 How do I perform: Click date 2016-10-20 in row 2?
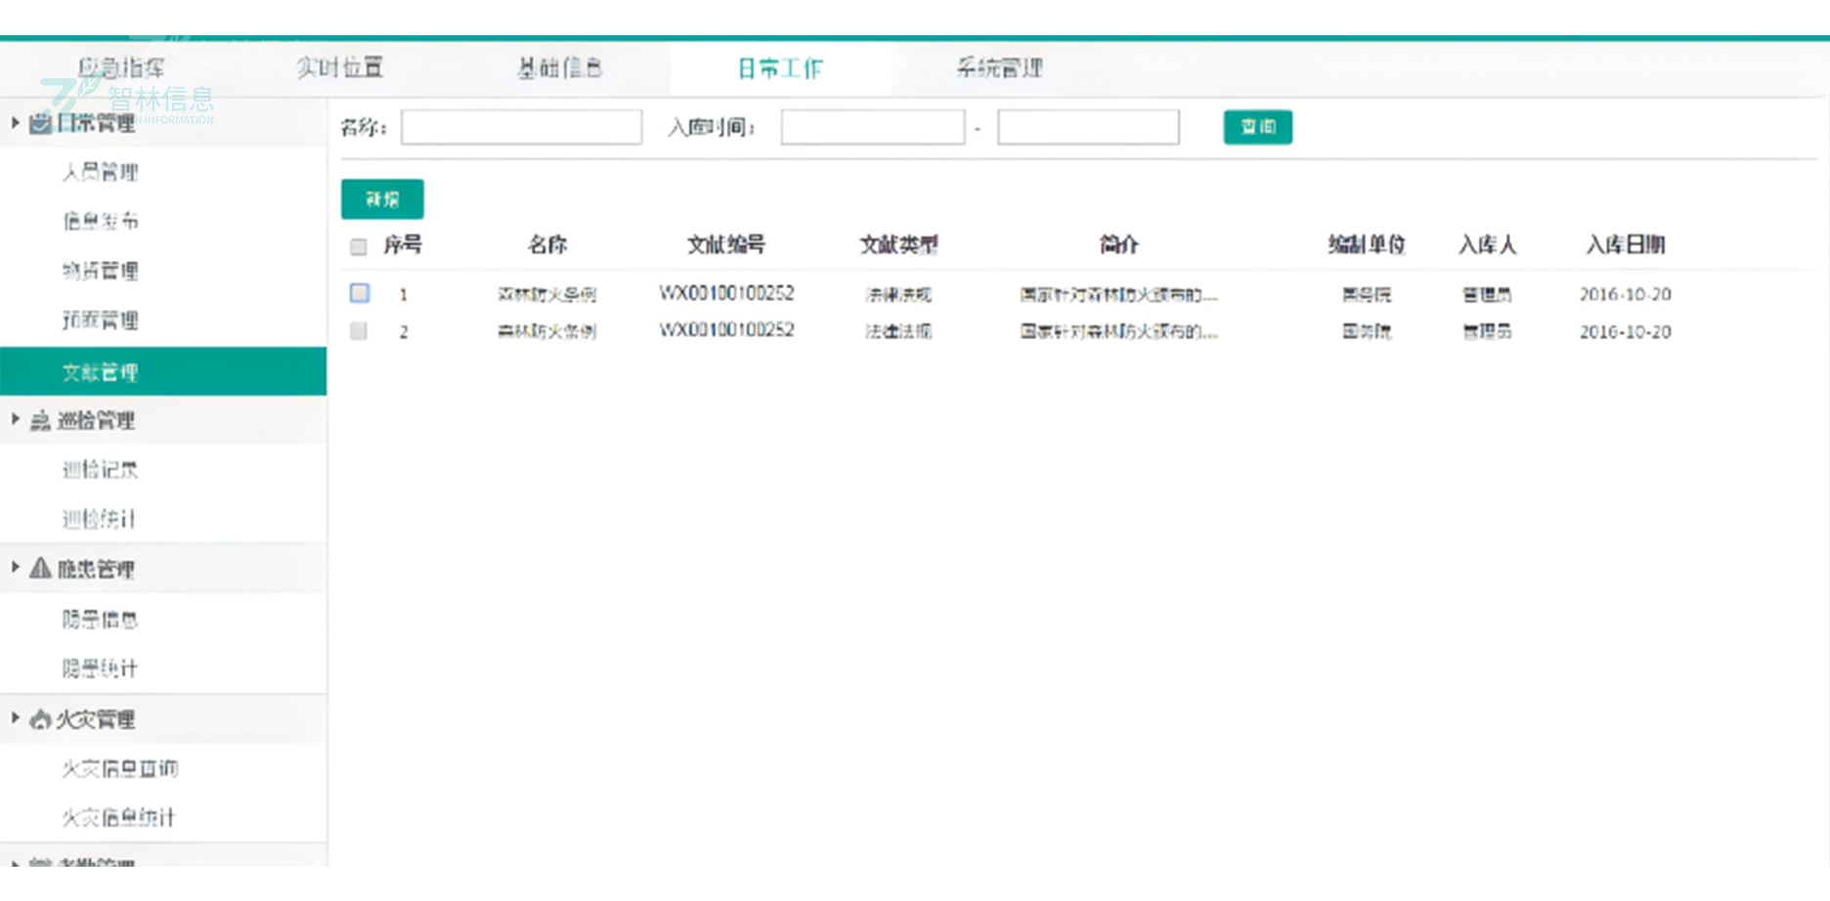1626,331
